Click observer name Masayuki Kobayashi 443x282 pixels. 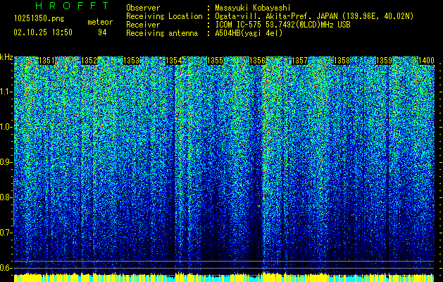click(253, 8)
